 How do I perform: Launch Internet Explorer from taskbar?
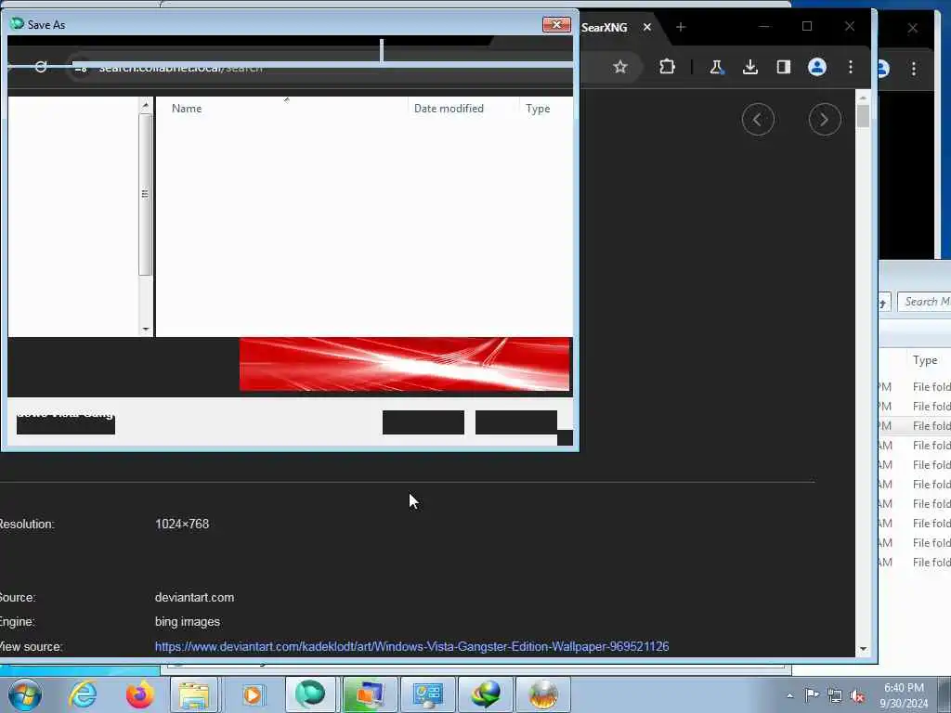83,694
